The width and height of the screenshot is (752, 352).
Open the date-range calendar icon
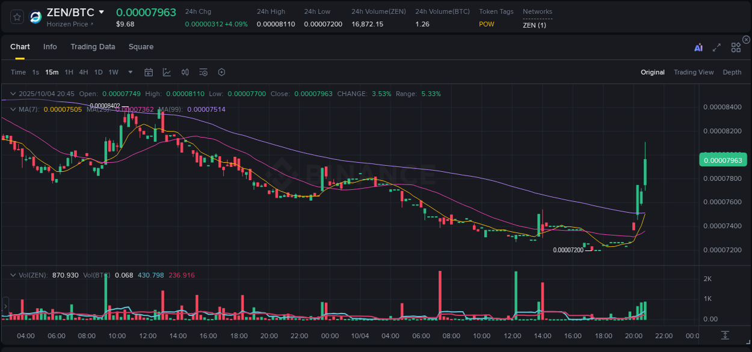pyautogui.click(x=149, y=72)
